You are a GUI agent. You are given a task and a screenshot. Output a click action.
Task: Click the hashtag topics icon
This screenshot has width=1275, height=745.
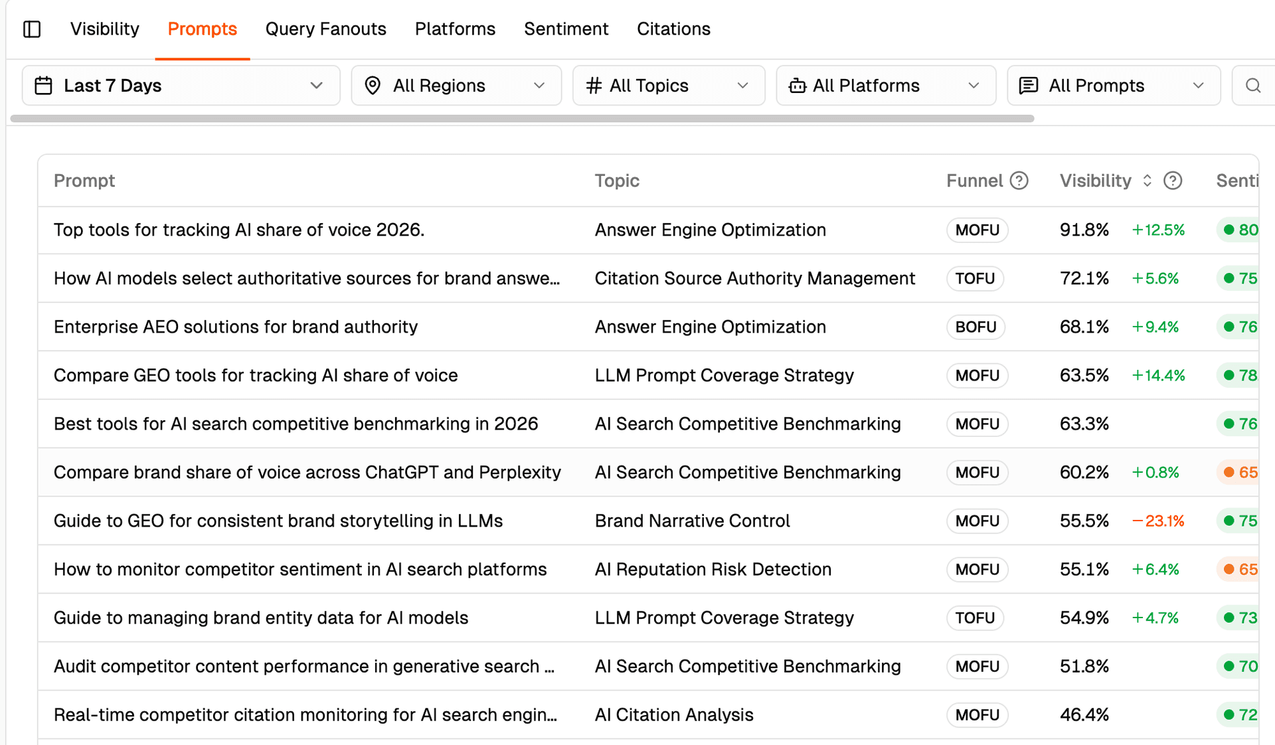tap(594, 86)
